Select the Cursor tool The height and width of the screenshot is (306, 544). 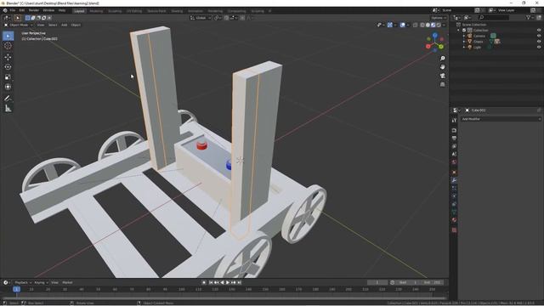[x=8, y=46]
